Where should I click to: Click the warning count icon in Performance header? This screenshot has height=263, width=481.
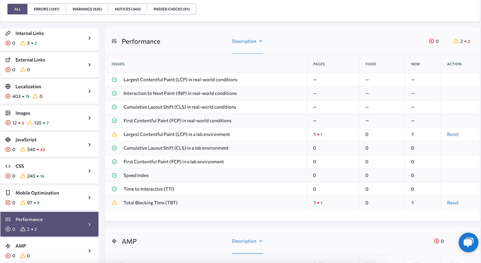pyautogui.click(x=456, y=41)
